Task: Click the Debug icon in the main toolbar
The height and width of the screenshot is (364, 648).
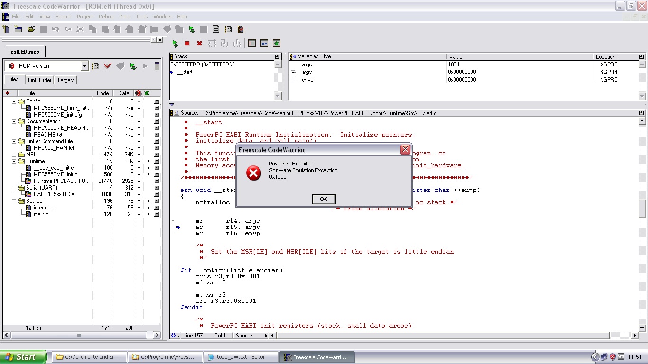Action: pyautogui.click(x=191, y=29)
